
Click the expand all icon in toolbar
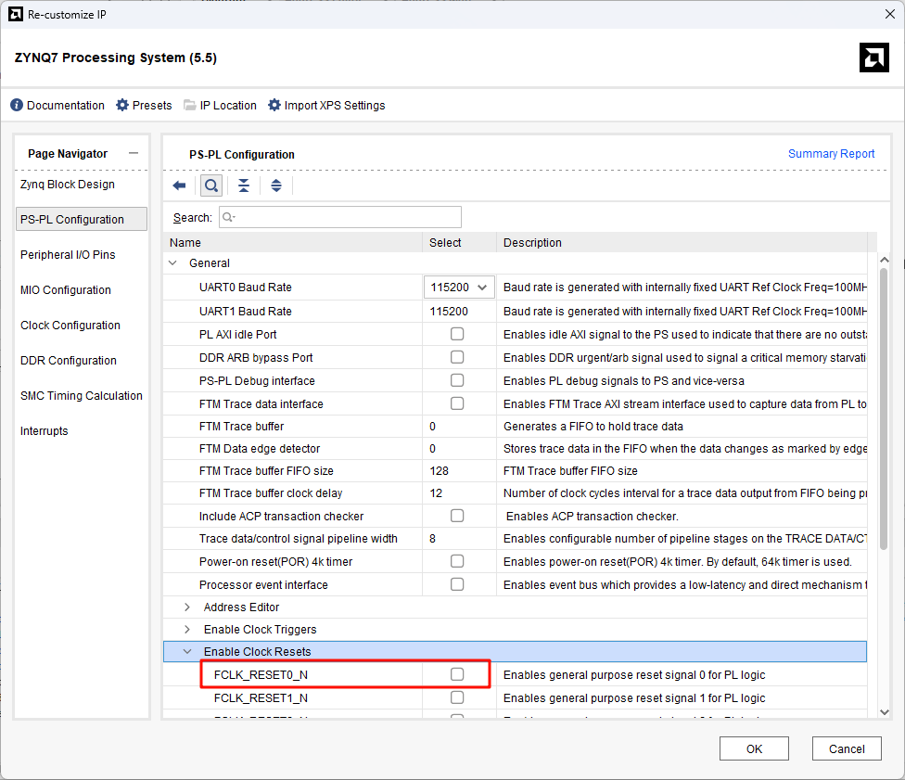pyautogui.click(x=276, y=185)
